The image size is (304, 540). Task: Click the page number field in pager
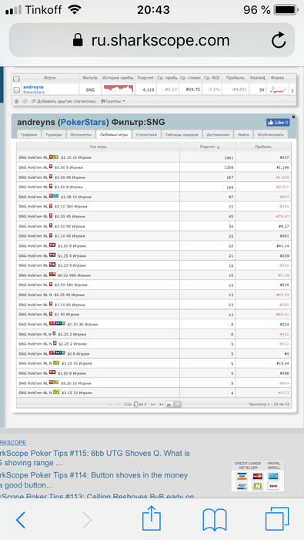[135, 404]
